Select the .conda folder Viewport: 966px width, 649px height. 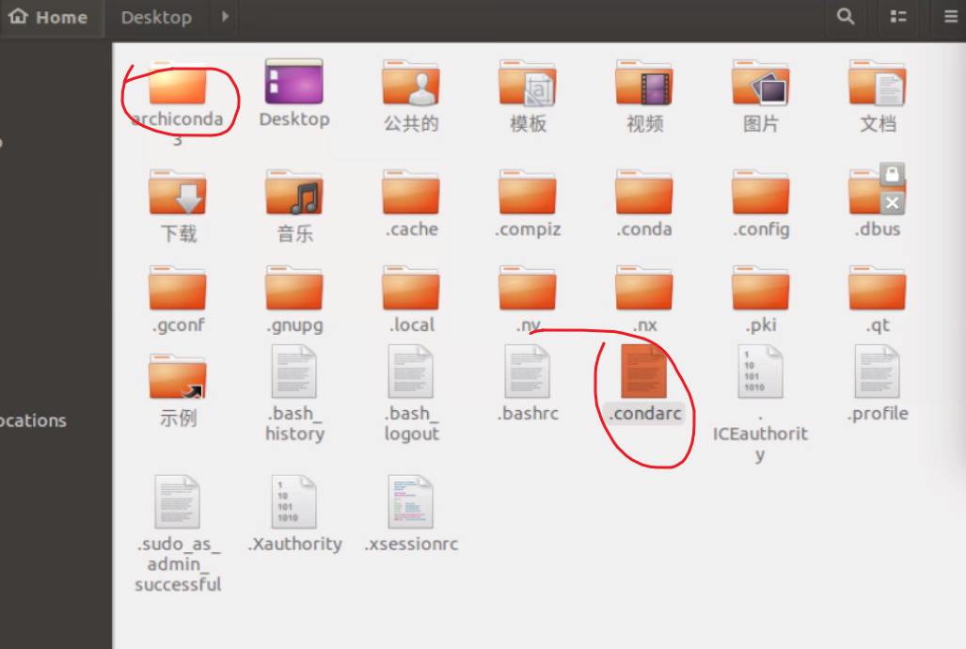tap(644, 192)
